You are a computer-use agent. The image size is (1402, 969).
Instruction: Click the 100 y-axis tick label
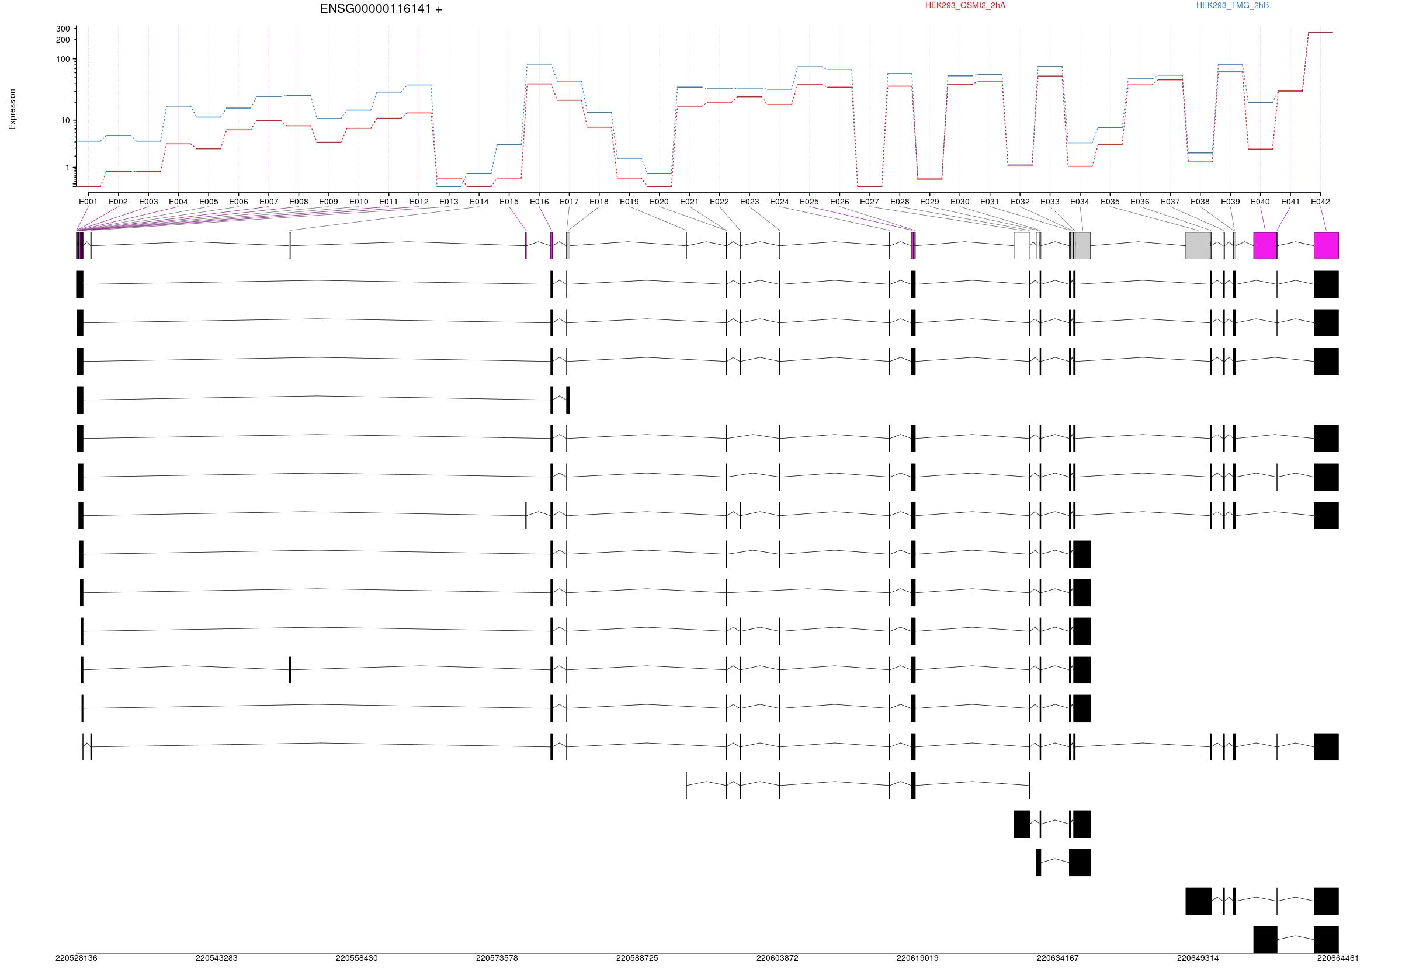63,60
